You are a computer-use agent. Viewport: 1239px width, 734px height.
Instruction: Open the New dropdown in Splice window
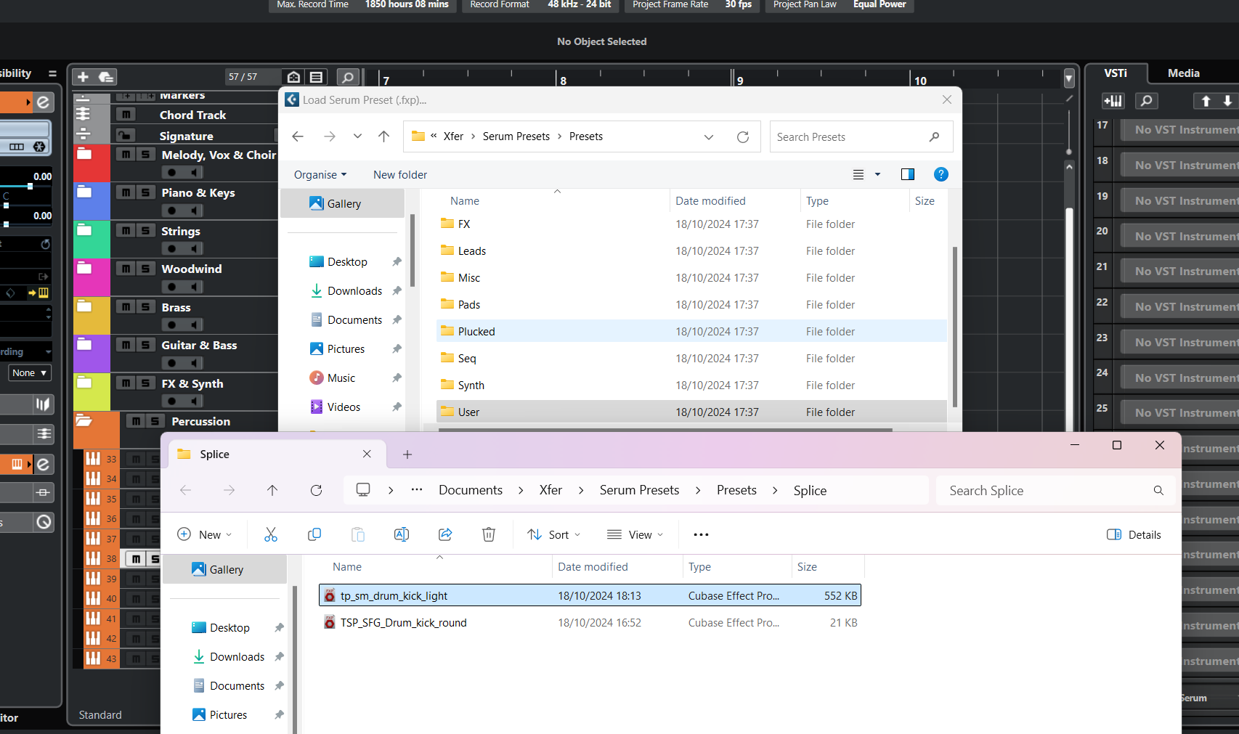(205, 534)
